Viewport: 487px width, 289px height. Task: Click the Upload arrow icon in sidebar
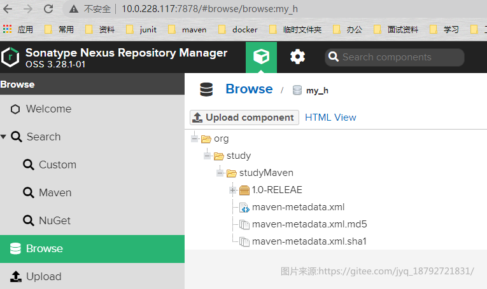16,276
